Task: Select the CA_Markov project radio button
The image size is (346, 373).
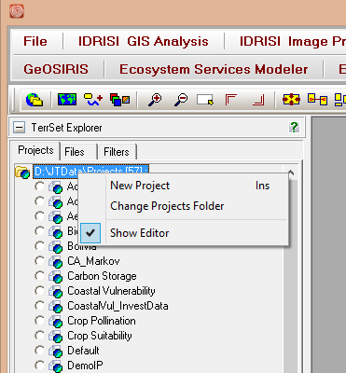Action: pos(39,261)
